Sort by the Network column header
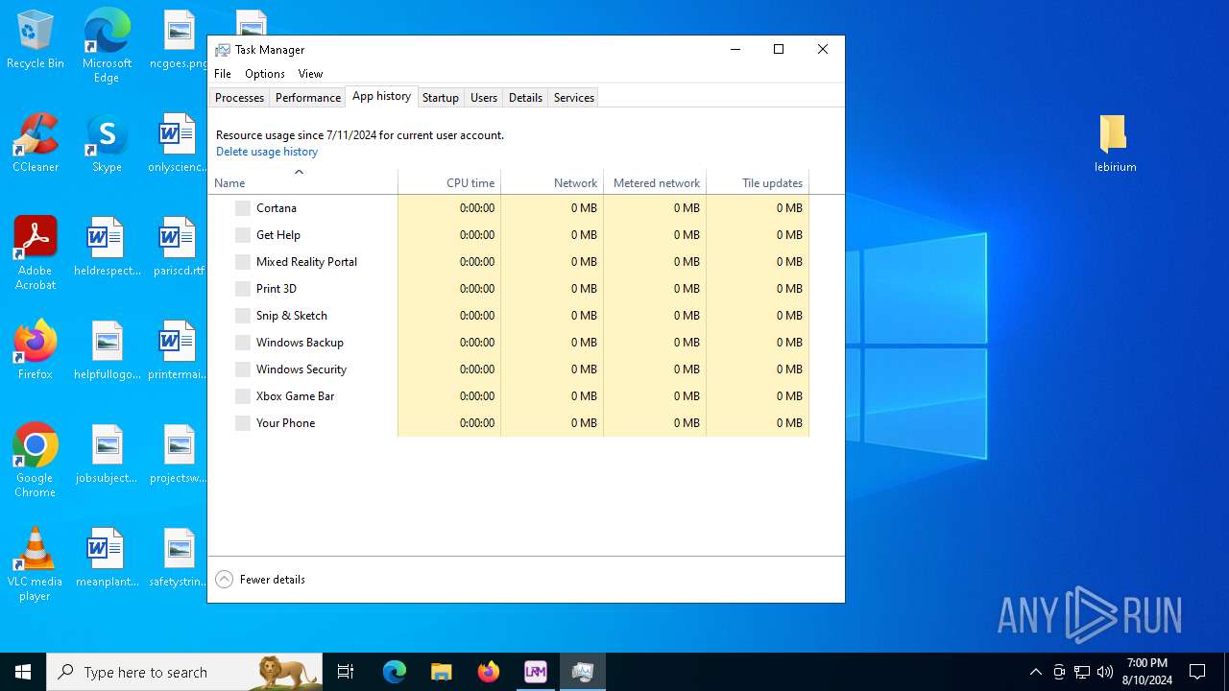1229x691 pixels. tap(552, 181)
